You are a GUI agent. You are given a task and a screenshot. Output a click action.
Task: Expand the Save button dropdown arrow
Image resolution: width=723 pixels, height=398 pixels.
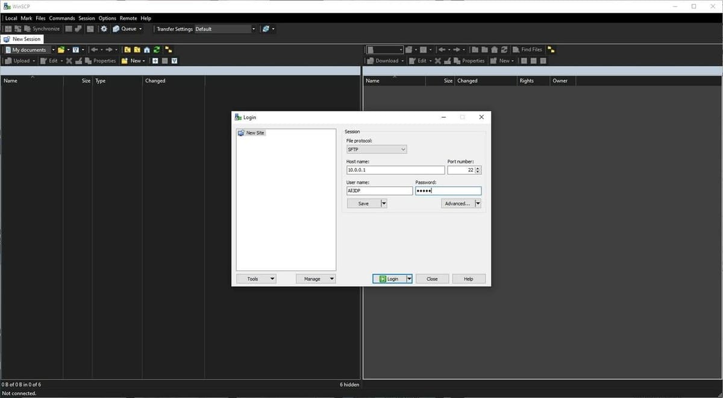pyautogui.click(x=384, y=204)
